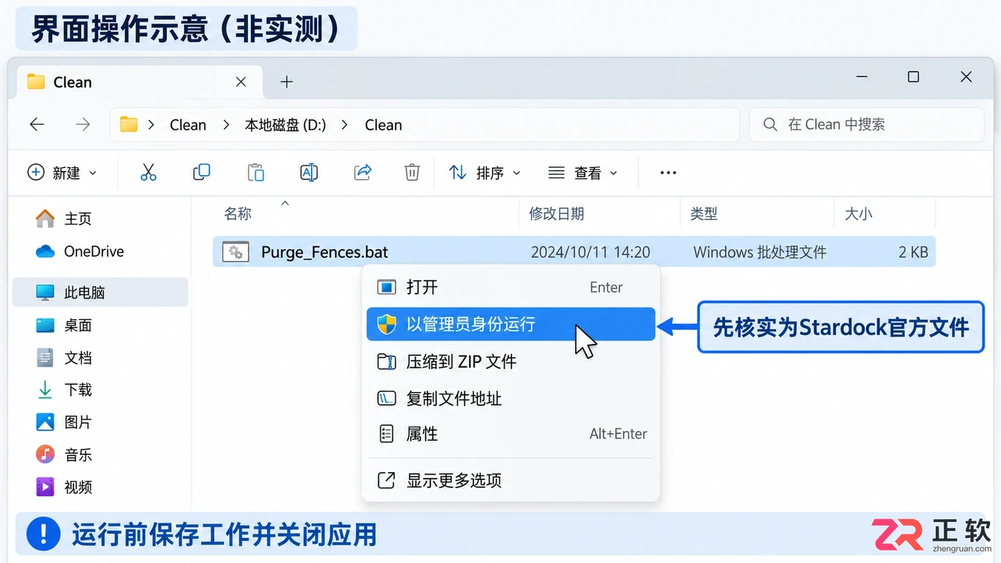Click 本地磁盘 (D:) in the address bar
The image size is (1001, 563).
pyautogui.click(x=286, y=125)
